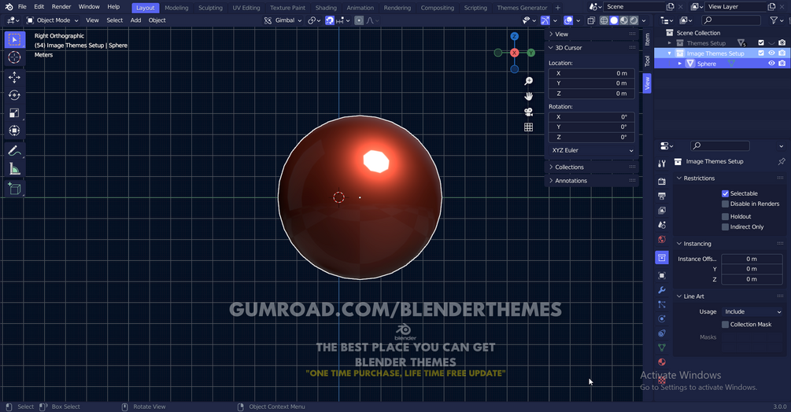Open the Object Mode dropdown
This screenshot has width=791, height=412.
click(x=53, y=20)
